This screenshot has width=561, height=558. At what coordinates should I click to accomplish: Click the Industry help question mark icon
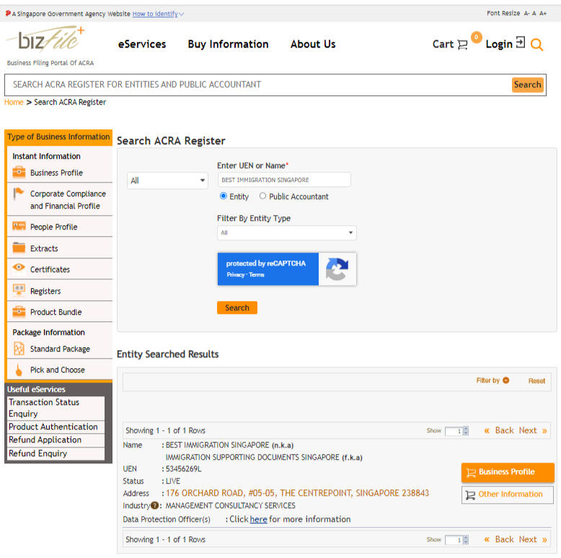pos(154,505)
